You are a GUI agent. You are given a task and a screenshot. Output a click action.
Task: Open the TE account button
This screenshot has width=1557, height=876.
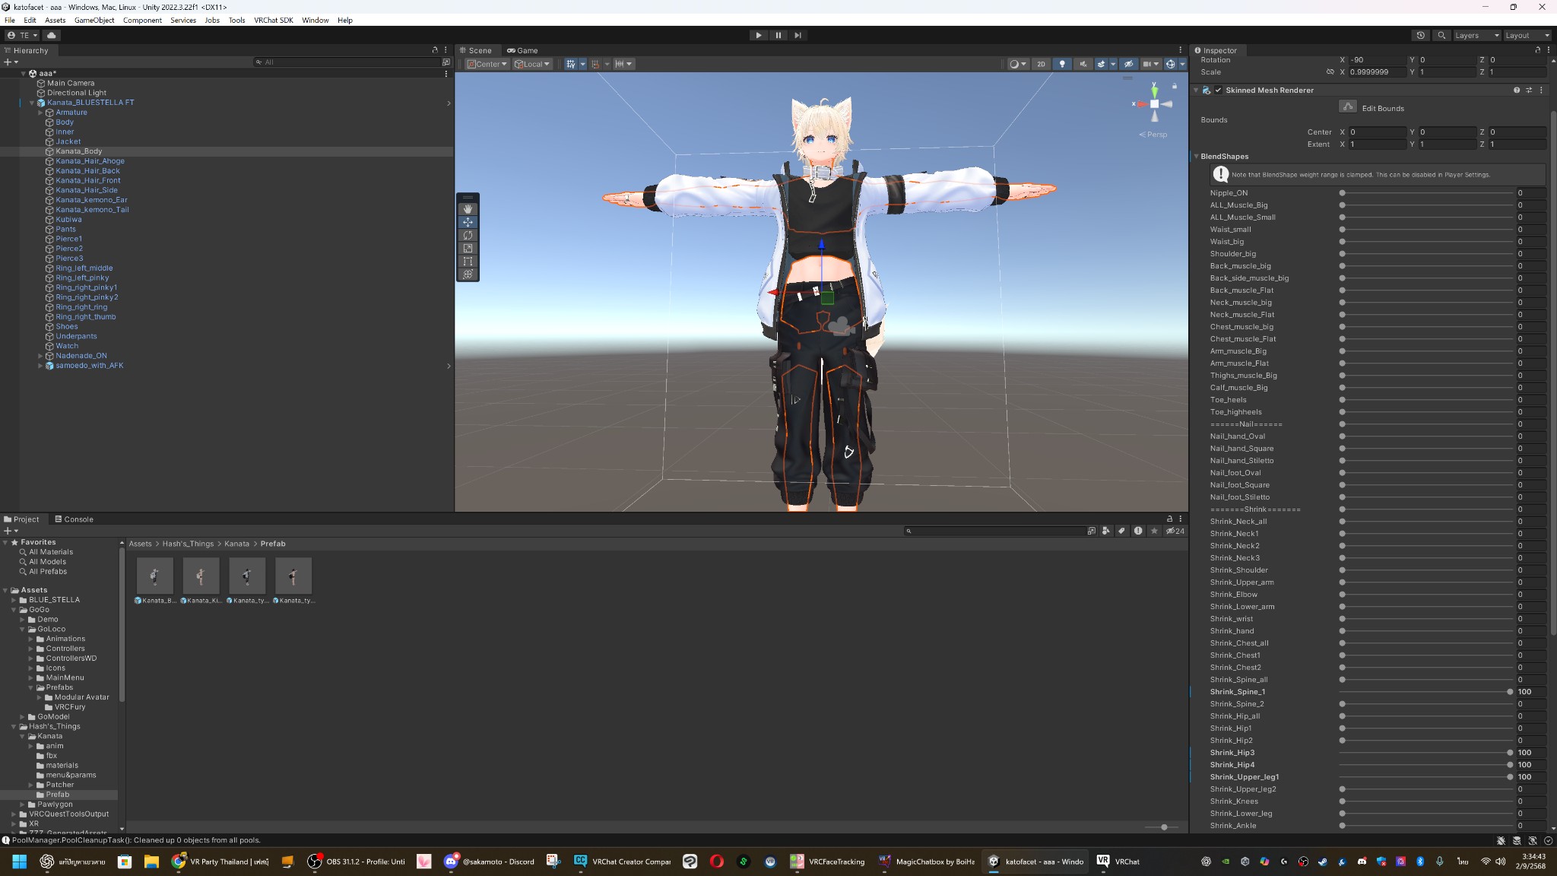pos(22,35)
